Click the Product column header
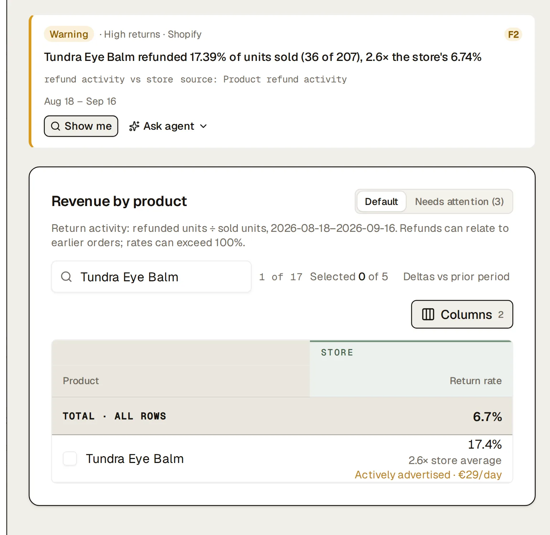This screenshot has height=535, width=550. click(81, 381)
